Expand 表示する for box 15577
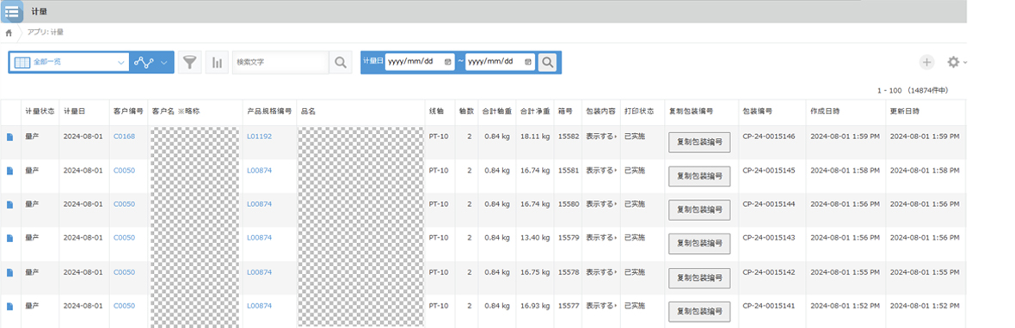The image size is (1015, 328). 600,306
